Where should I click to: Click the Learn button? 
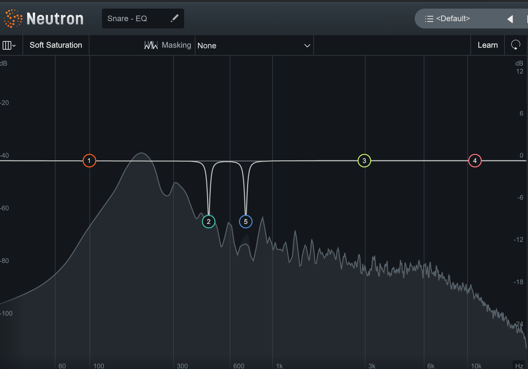coord(488,45)
